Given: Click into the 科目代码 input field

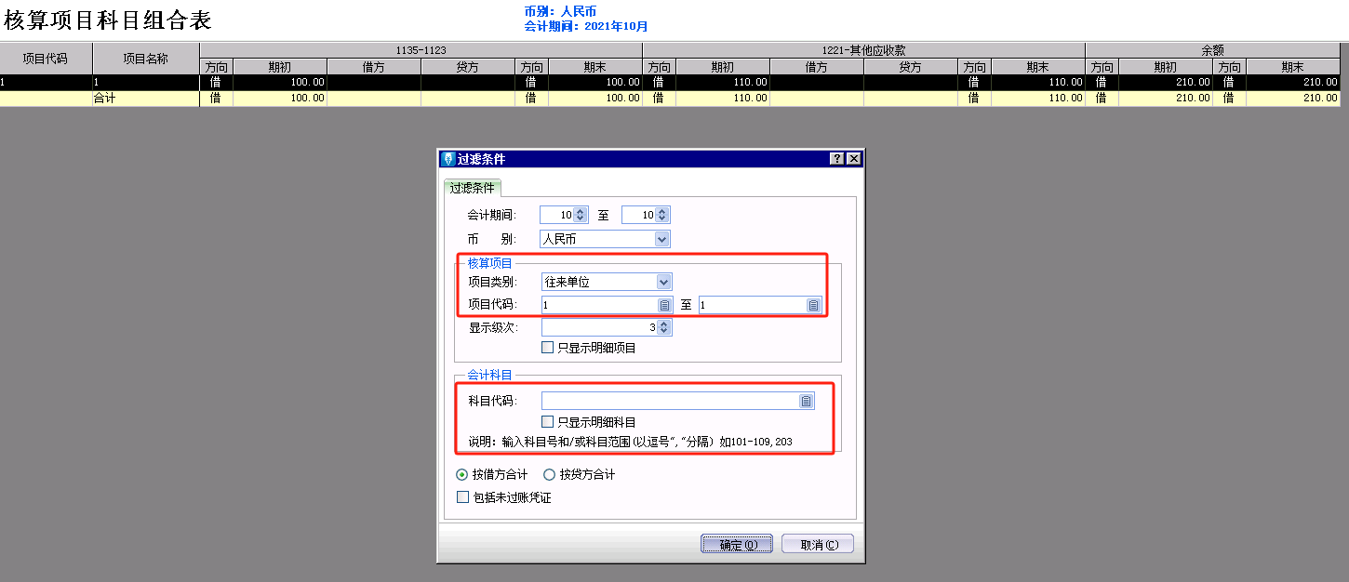Looking at the screenshot, I should [x=670, y=401].
